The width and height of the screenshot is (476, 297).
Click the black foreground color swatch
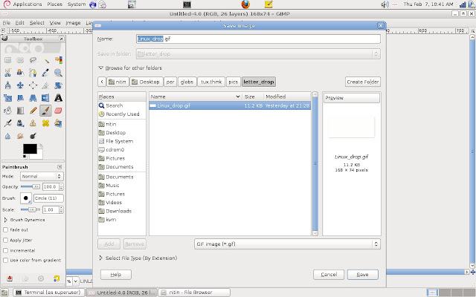(x=30, y=148)
